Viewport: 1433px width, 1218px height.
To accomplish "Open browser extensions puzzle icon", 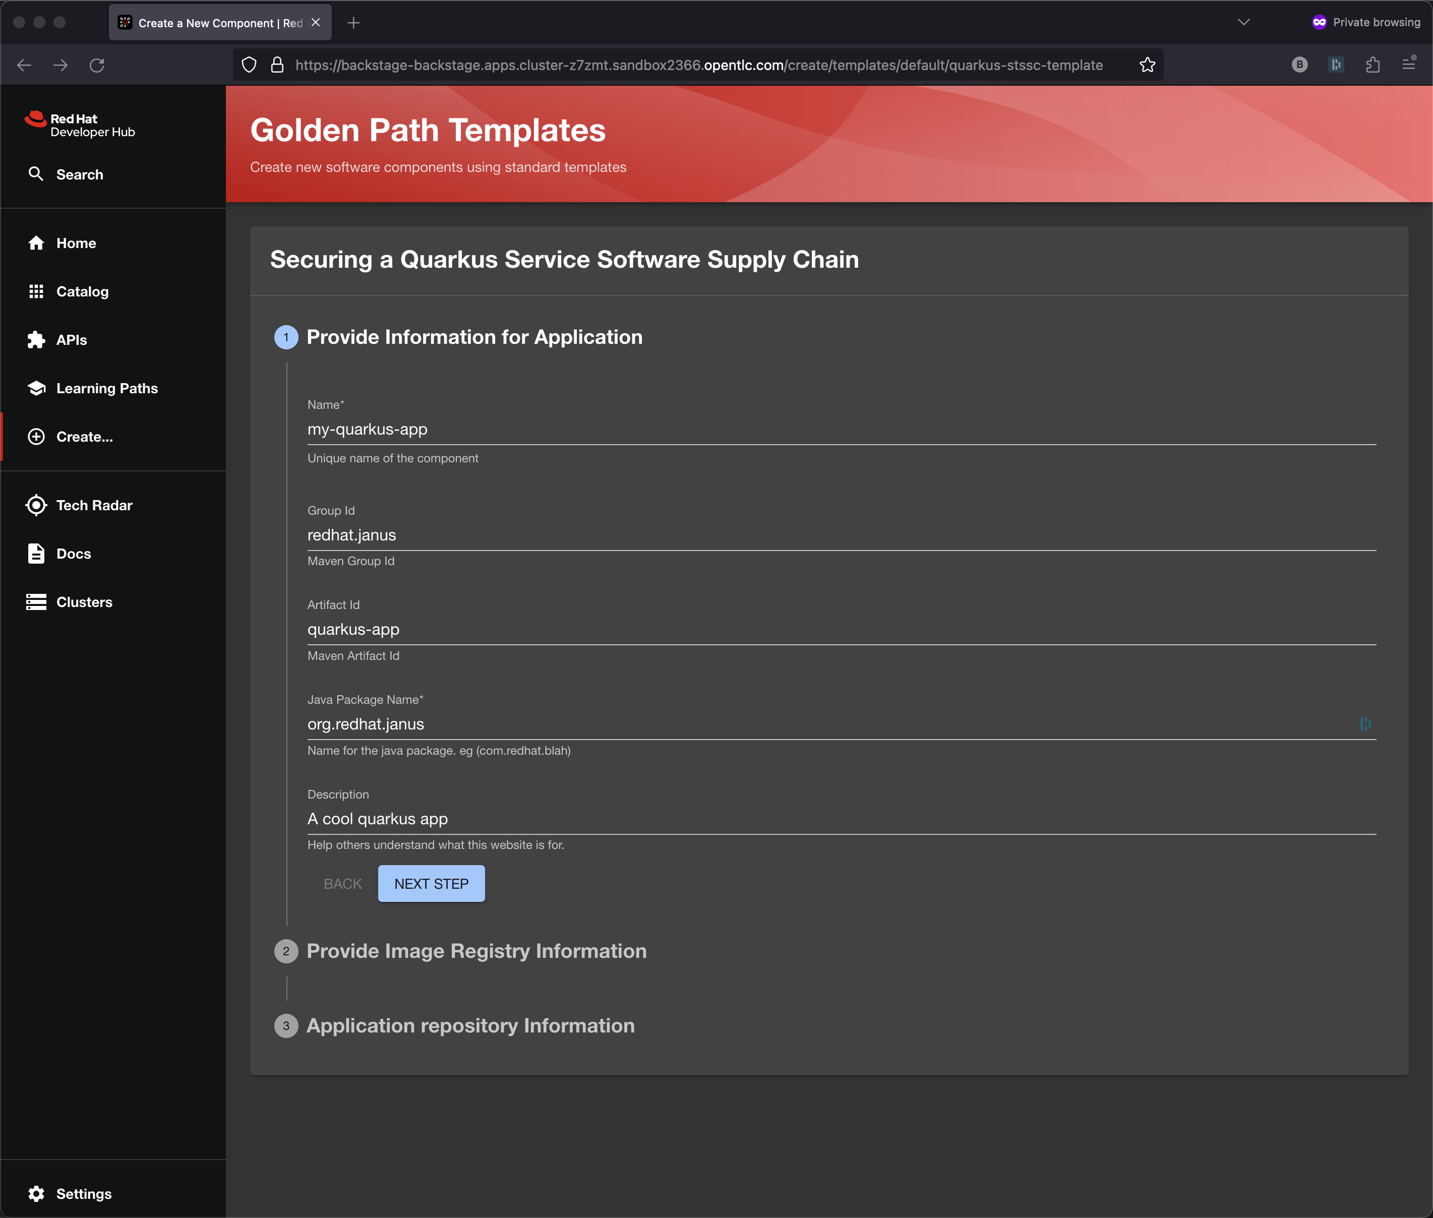I will 1372,65.
